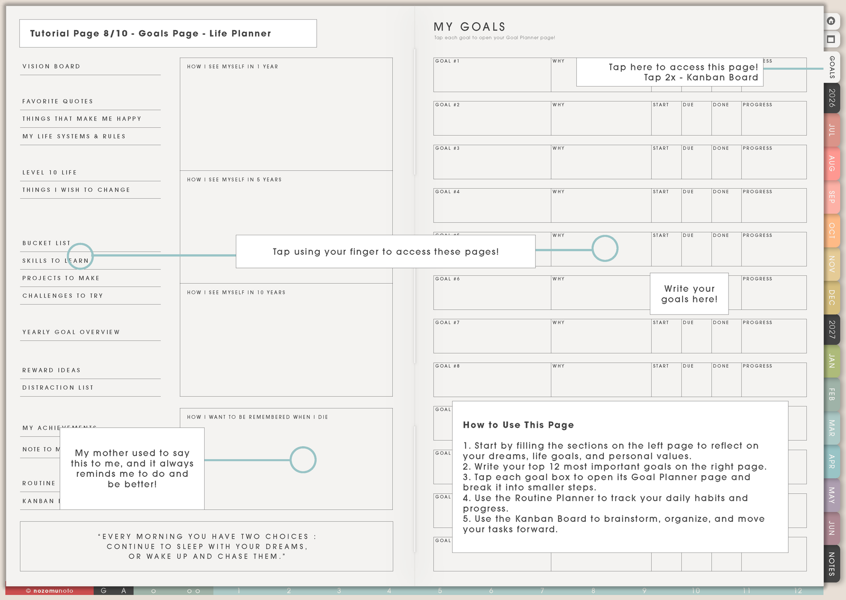Go to bottom tab 8

593,590
